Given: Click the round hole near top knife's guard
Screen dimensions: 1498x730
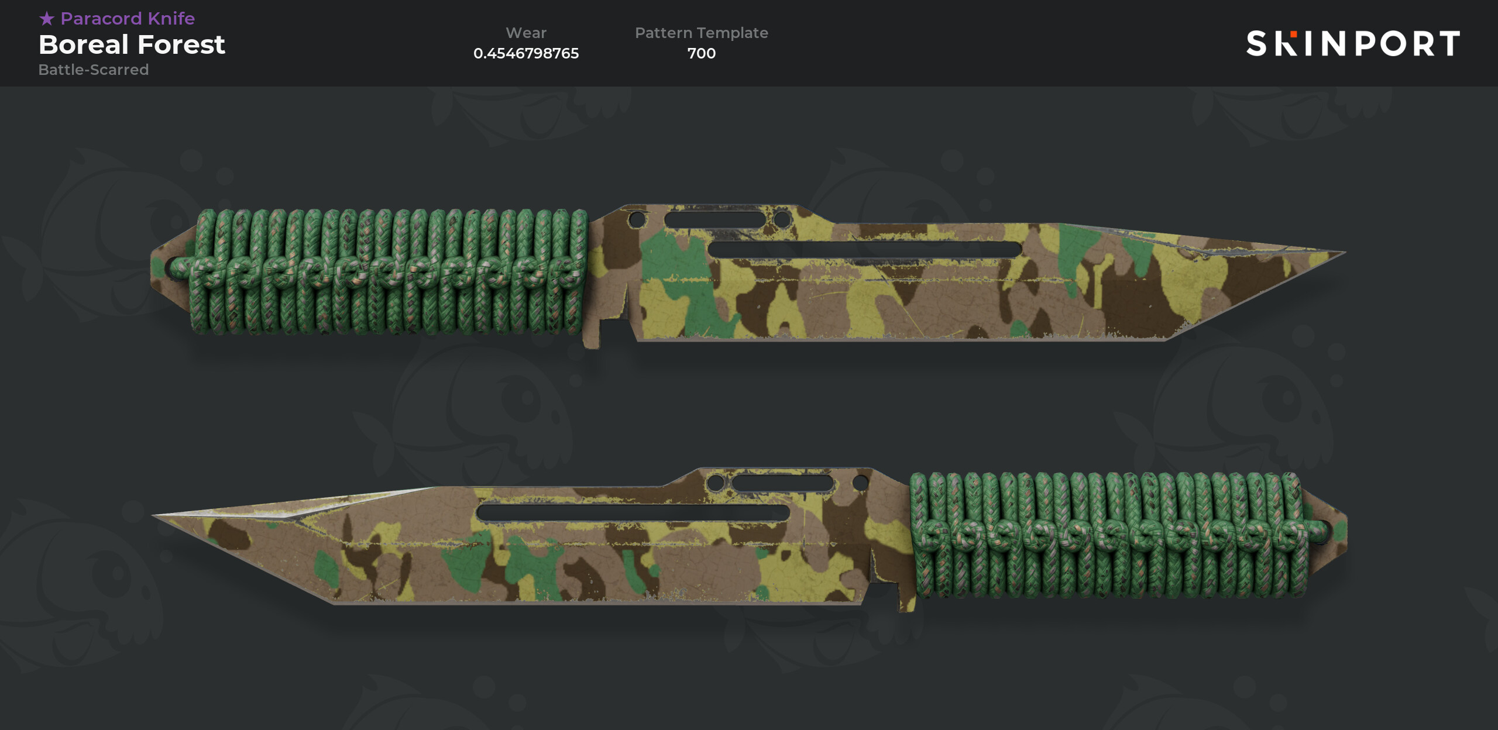Looking at the screenshot, I should click(x=636, y=220).
